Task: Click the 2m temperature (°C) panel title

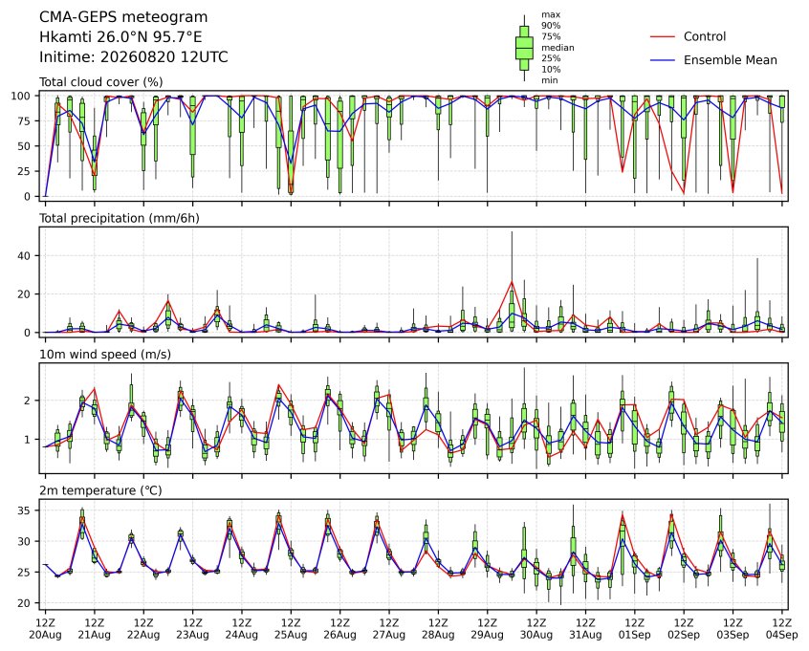Action: click(100, 490)
